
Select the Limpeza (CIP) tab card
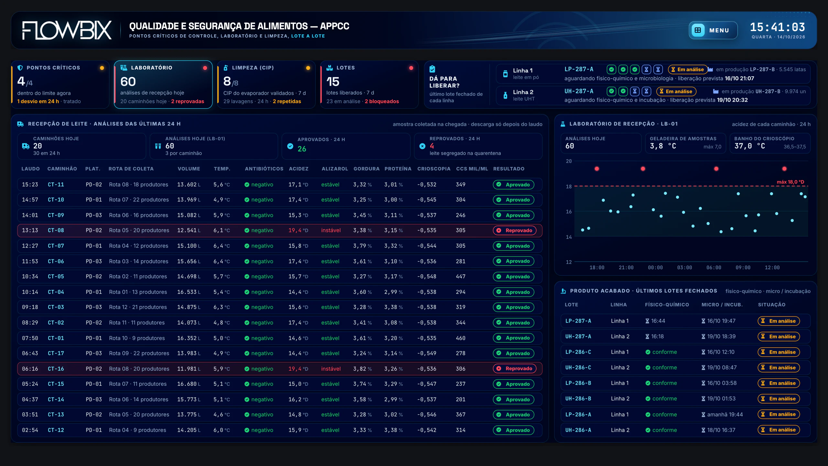point(266,84)
